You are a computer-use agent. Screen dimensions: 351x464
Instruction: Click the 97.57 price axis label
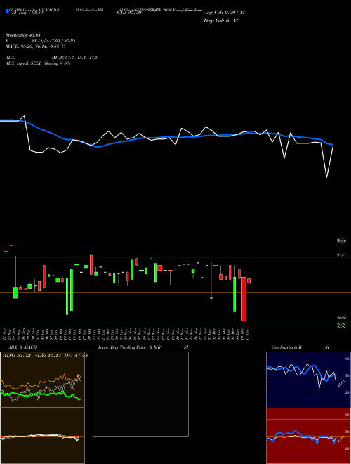point(341,254)
